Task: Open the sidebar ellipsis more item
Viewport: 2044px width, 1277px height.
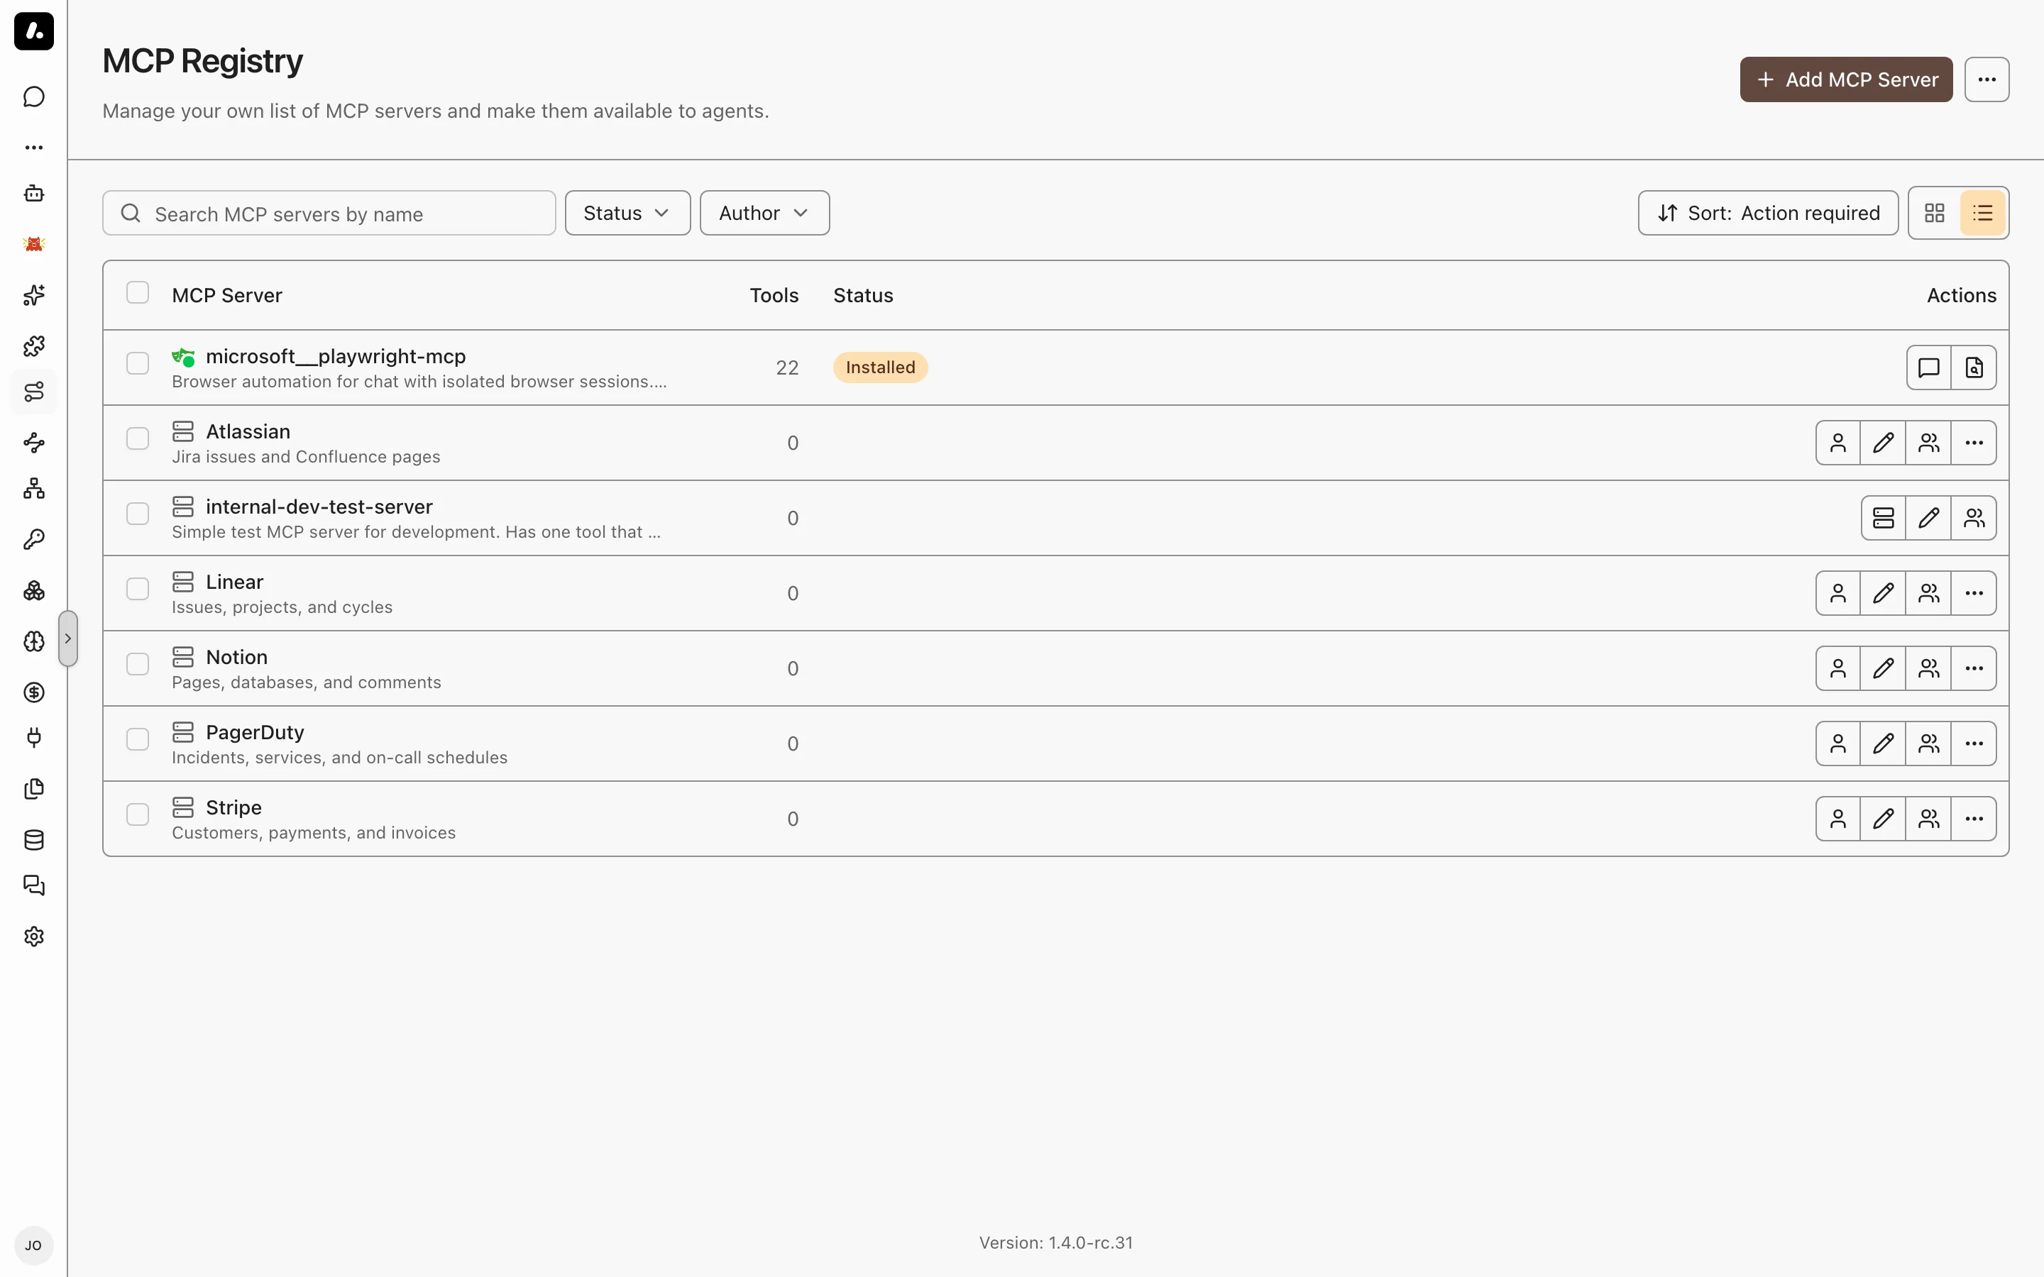Action: pos(34,148)
